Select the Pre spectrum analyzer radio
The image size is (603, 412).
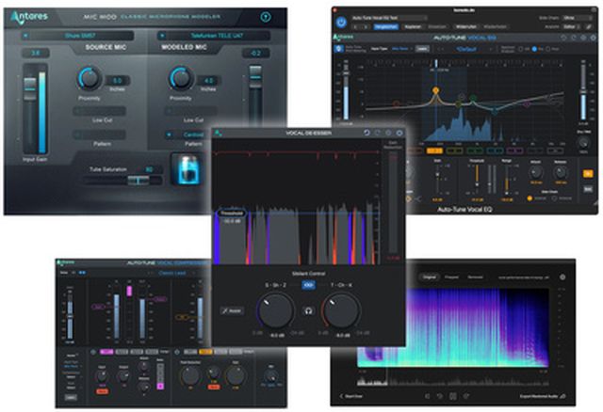click(534, 49)
